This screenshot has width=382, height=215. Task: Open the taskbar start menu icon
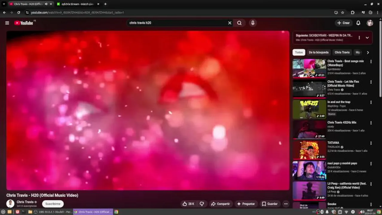pos(3,212)
